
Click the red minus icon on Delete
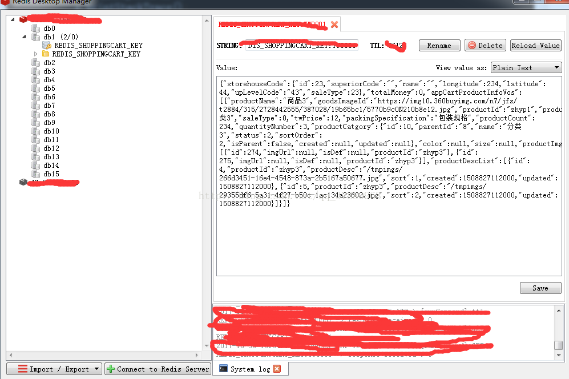click(x=472, y=46)
